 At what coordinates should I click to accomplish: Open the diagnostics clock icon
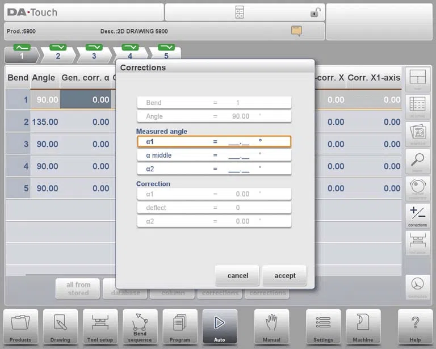(x=418, y=287)
